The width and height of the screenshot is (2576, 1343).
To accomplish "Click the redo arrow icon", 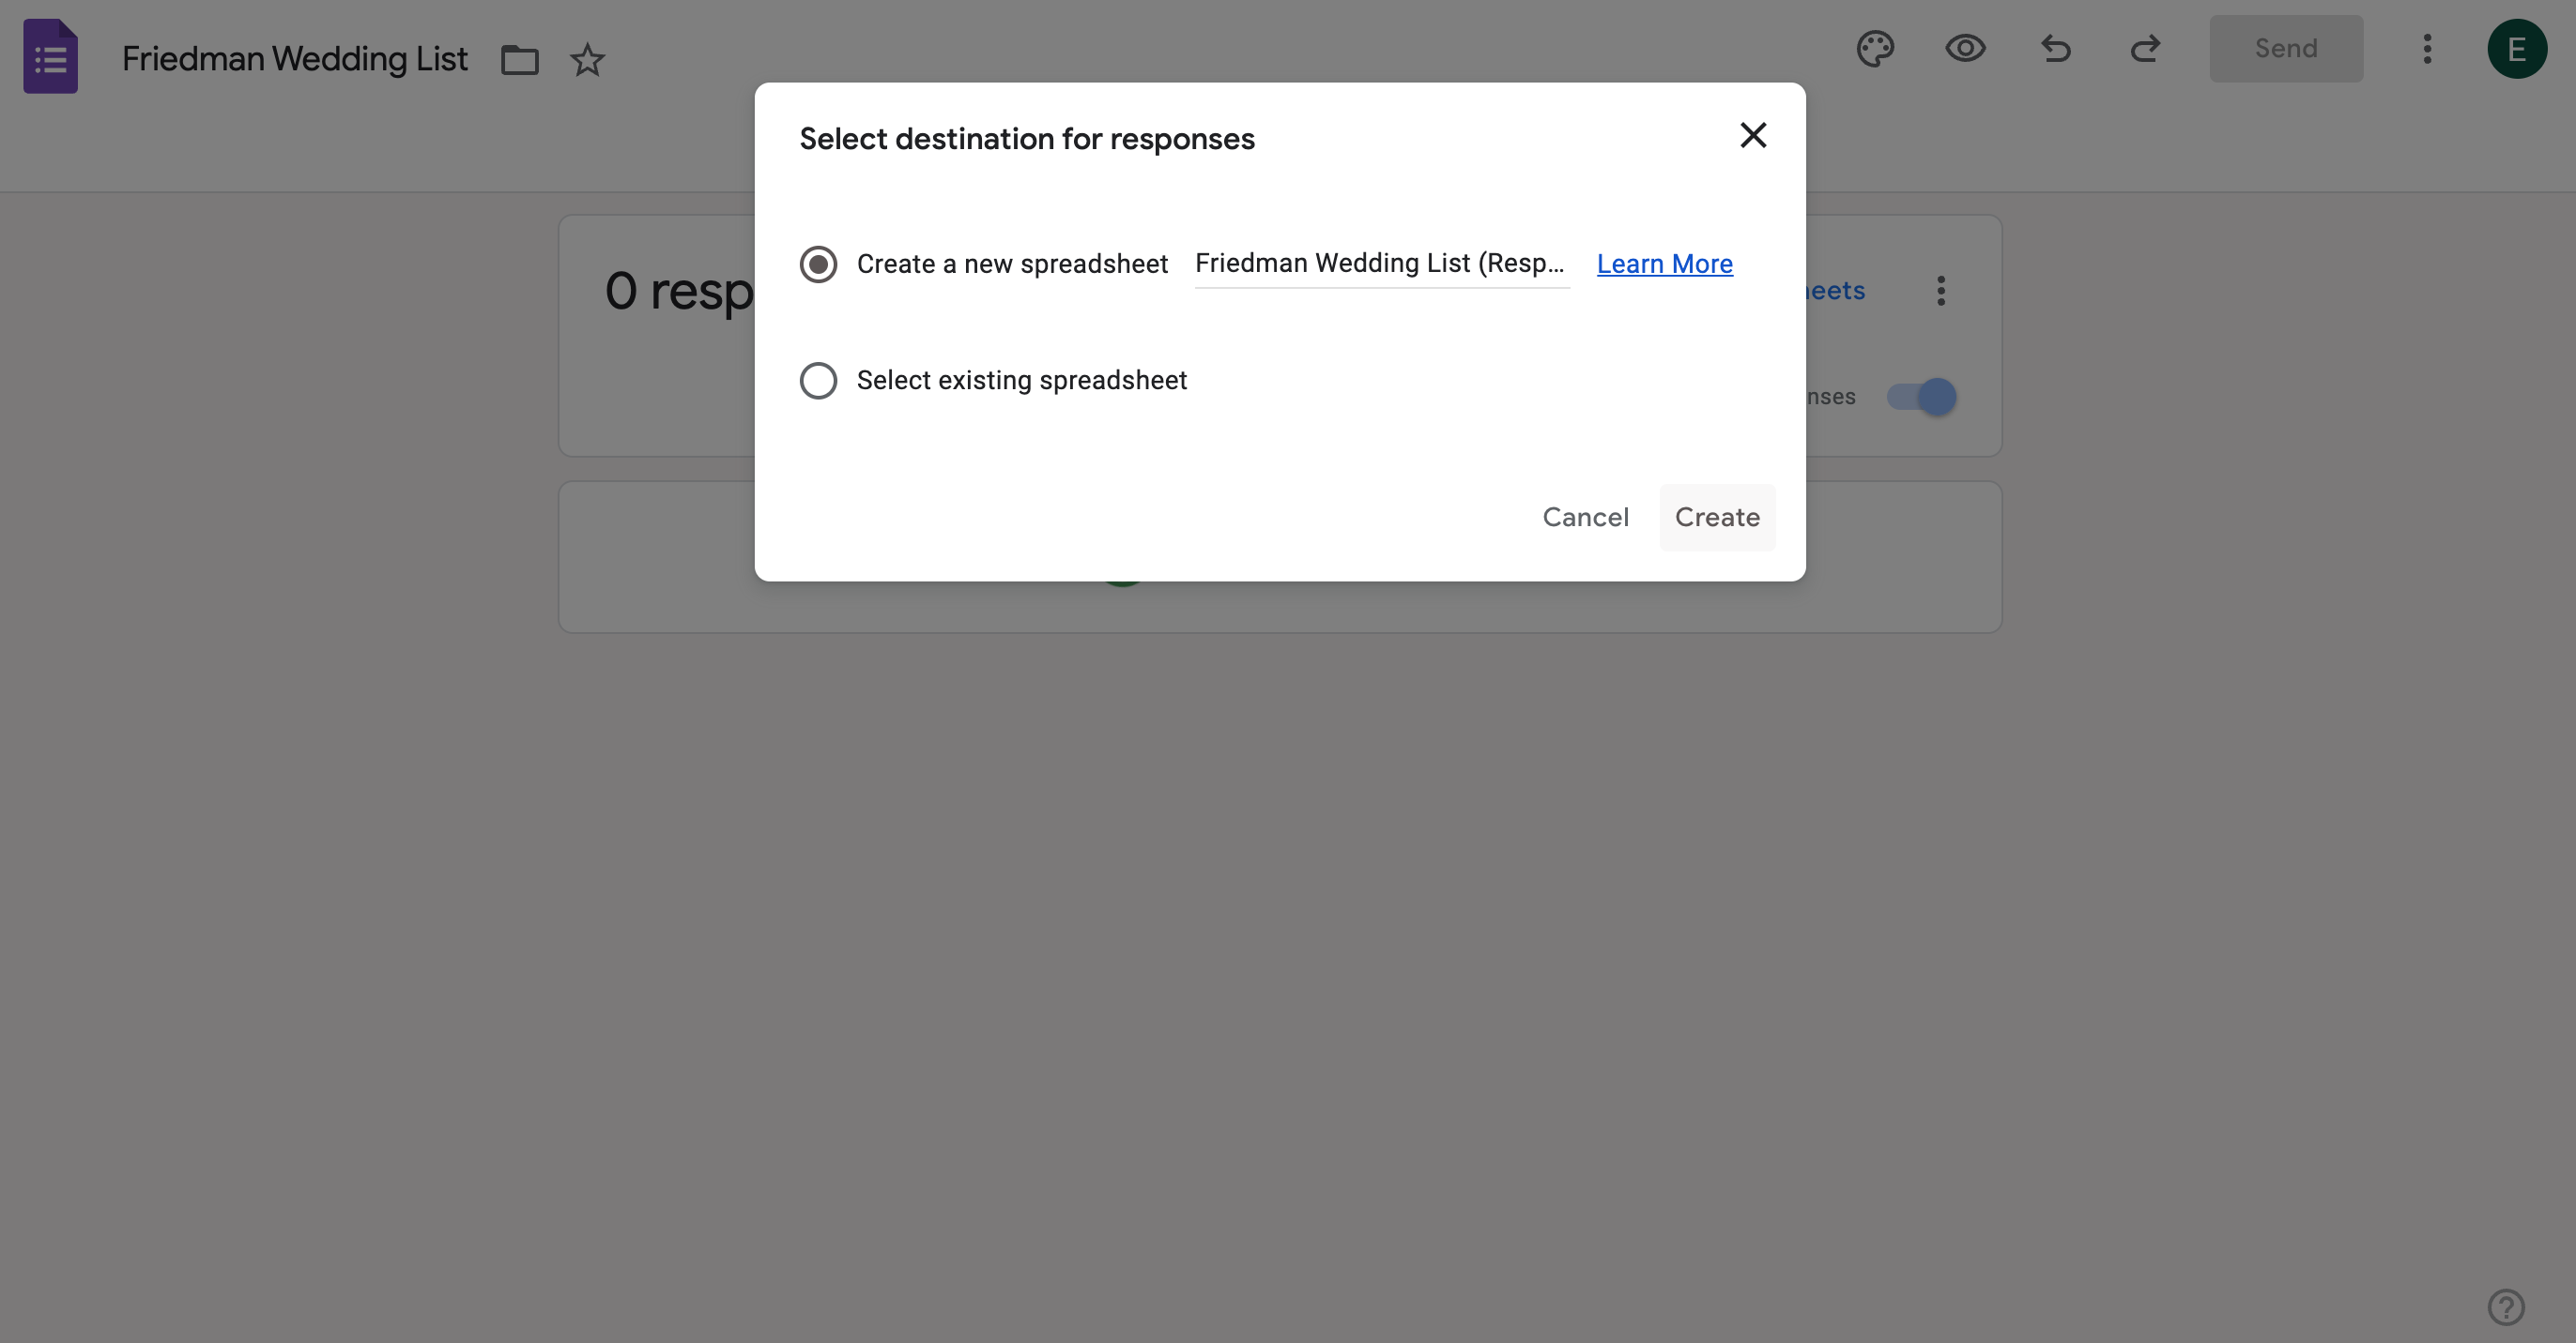I will (2145, 48).
